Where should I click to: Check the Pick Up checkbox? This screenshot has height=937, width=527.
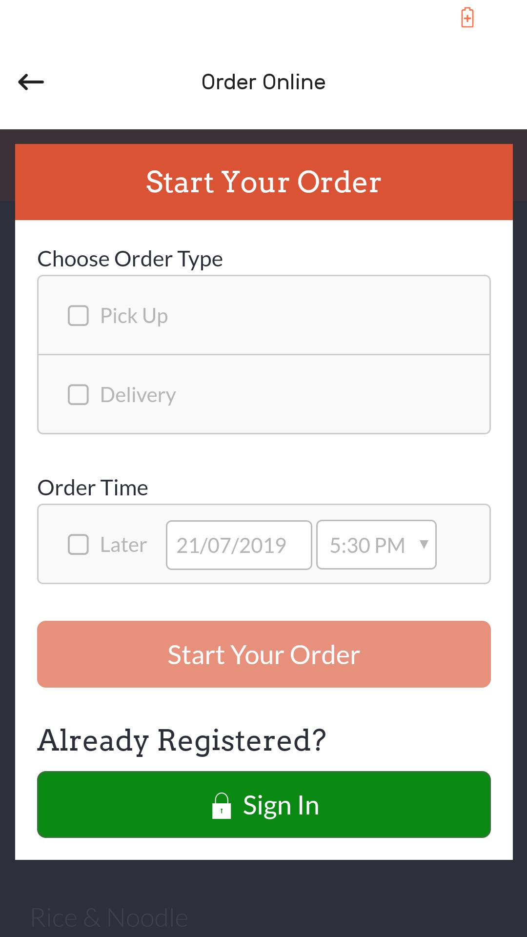[78, 316]
